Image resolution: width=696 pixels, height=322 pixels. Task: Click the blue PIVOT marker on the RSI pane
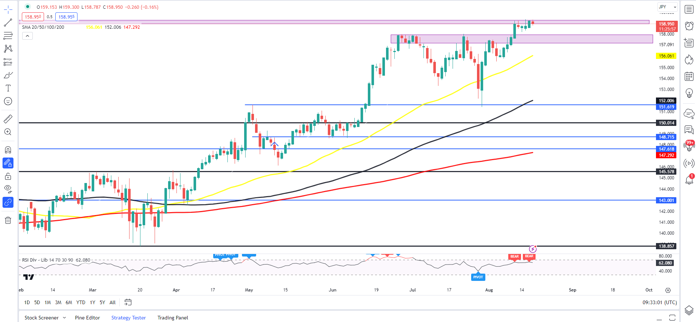pos(478,277)
